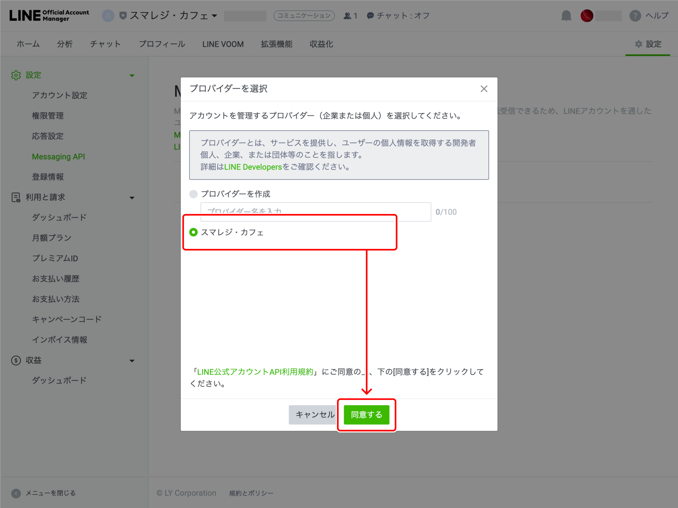Click the チャット：オフ status text
This screenshot has height=508, width=678.
click(403, 16)
